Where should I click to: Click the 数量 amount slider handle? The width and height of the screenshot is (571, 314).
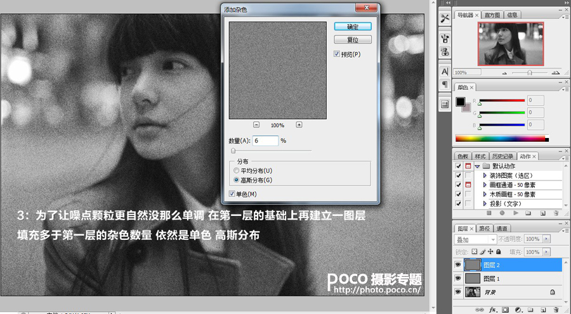[233, 151]
